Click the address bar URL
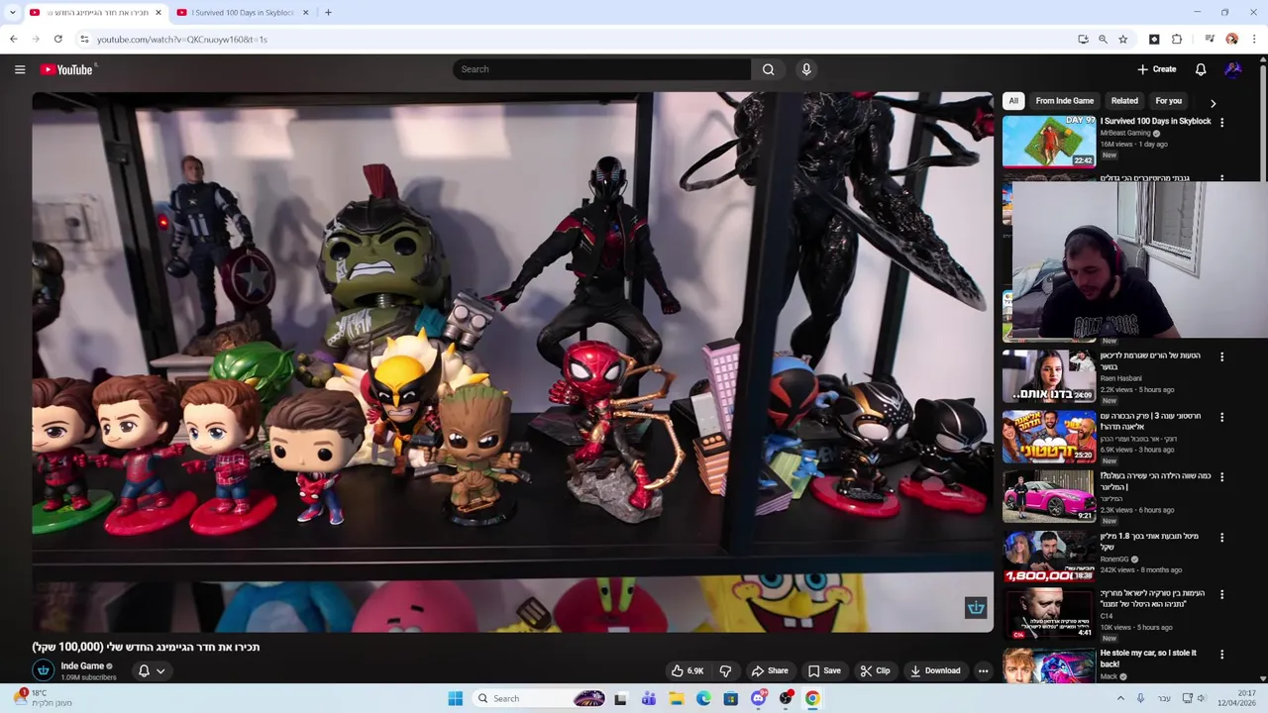Viewport: 1268px width, 713px height. [182, 40]
